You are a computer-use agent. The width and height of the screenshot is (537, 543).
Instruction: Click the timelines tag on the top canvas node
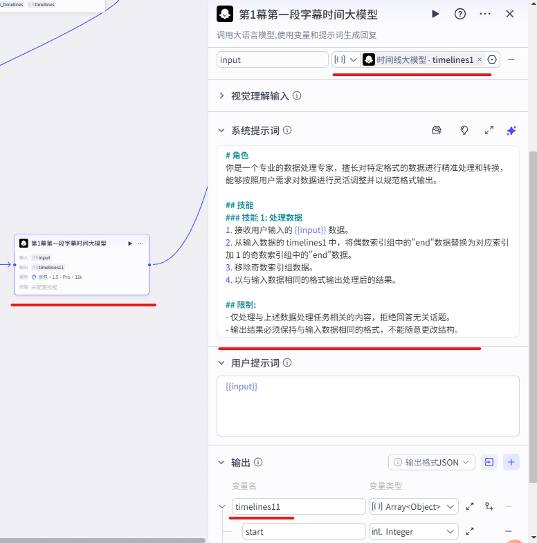pyautogui.click(x=42, y=5)
